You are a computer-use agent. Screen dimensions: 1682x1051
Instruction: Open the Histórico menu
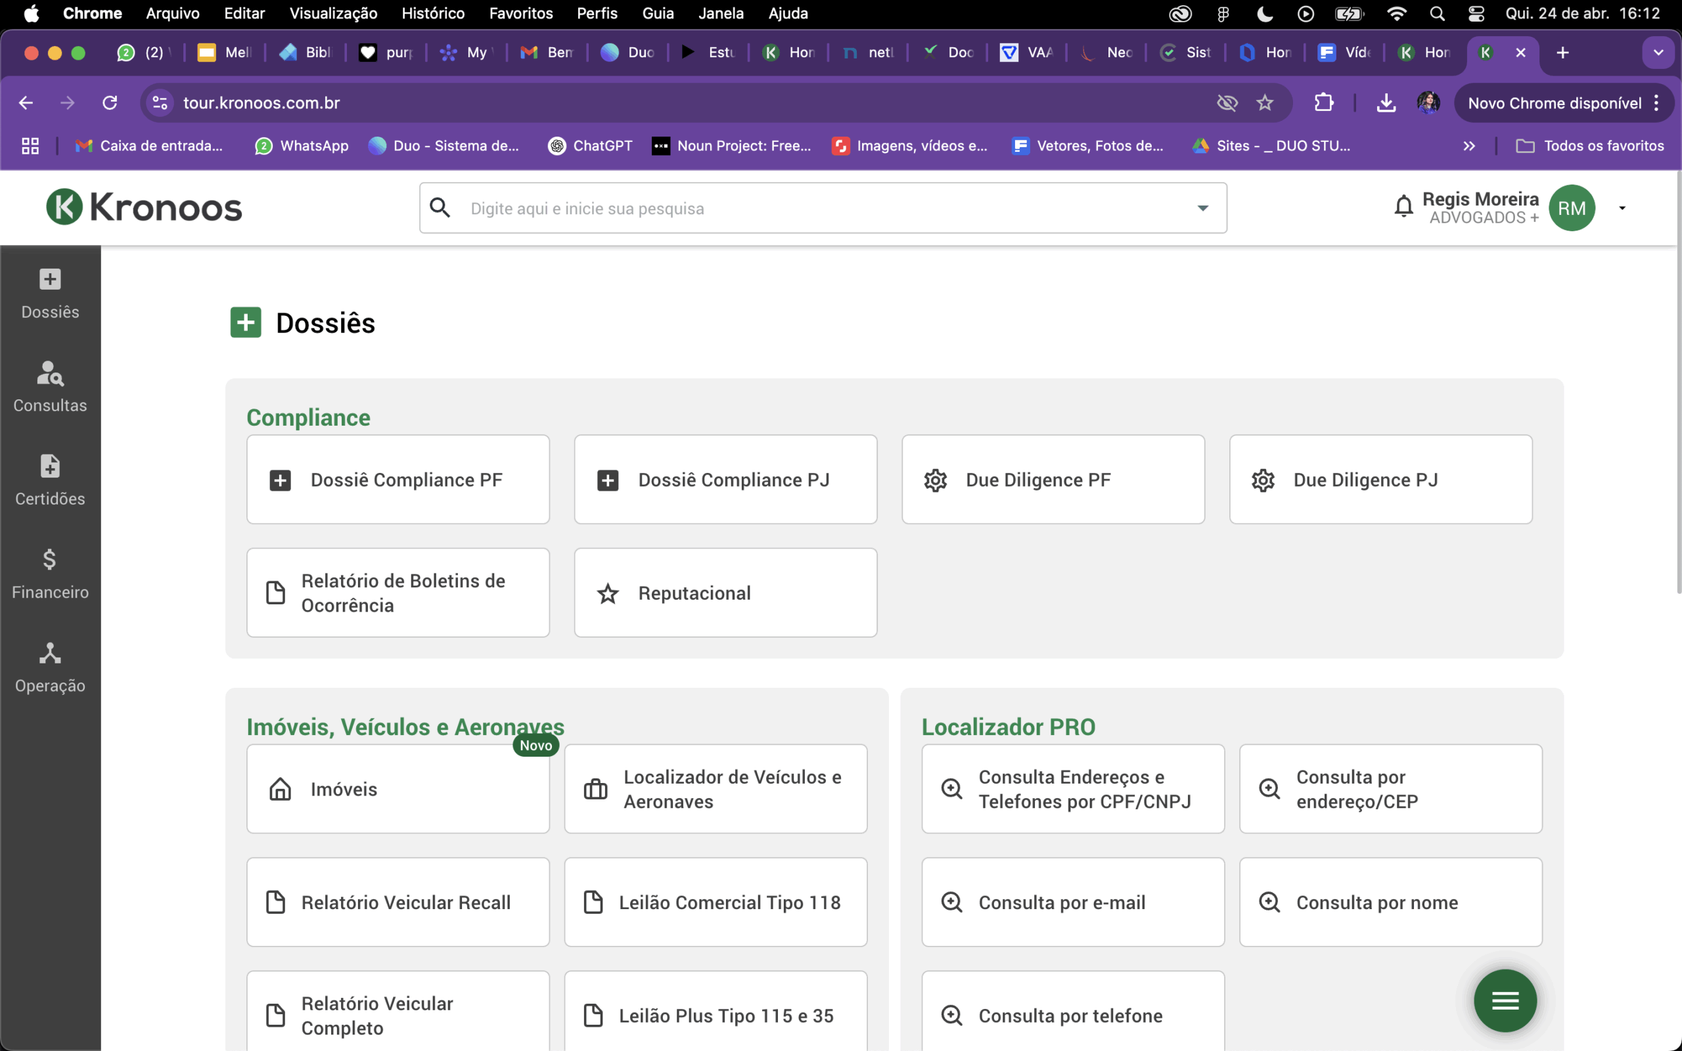432,13
